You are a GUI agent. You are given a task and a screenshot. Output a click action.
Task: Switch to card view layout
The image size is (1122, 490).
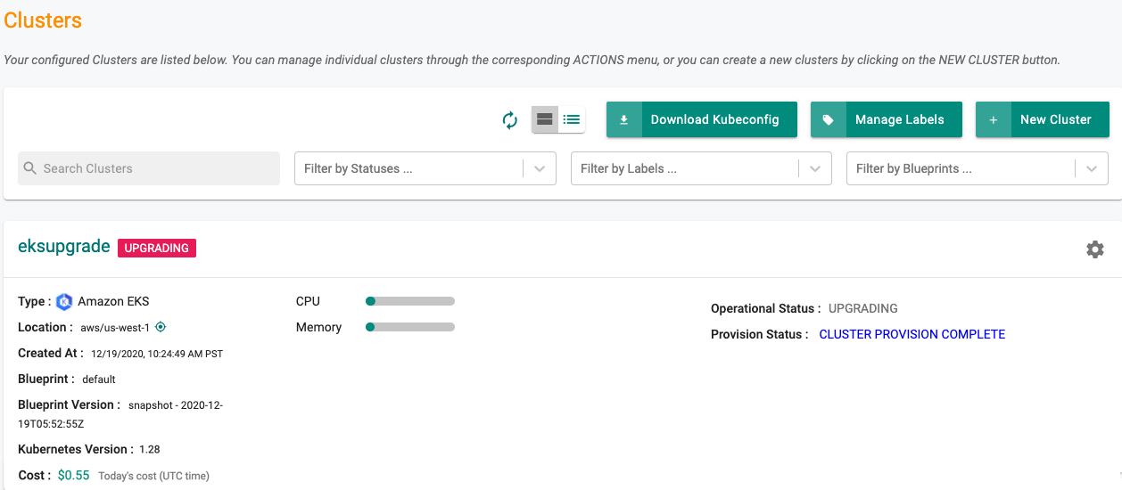(545, 119)
